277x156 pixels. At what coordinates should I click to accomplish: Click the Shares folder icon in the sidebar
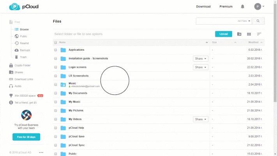(x=11, y=72)
